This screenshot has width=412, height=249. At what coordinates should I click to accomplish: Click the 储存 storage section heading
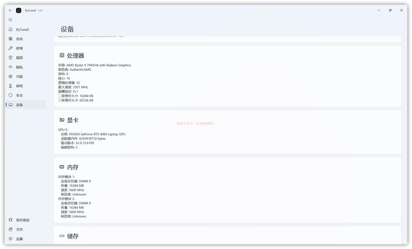pyautogui.click(x=72, y=236)
